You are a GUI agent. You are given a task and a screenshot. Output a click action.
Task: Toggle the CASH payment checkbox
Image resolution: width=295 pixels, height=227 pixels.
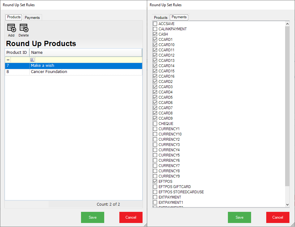tap(155, 34)
